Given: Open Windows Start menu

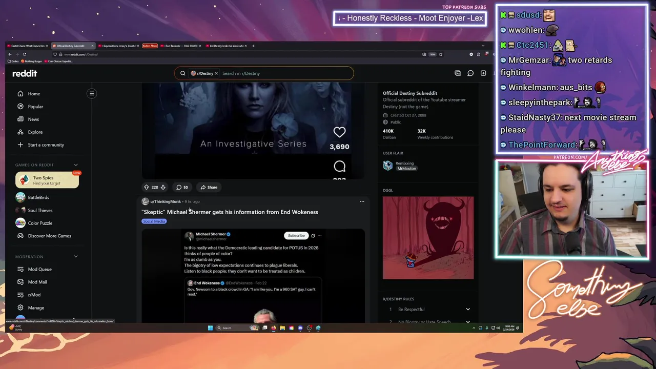Looking at the screenshot, I should pos(210,328).
